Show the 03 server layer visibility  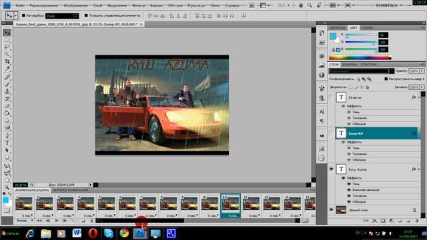click(x=332, y=97)
